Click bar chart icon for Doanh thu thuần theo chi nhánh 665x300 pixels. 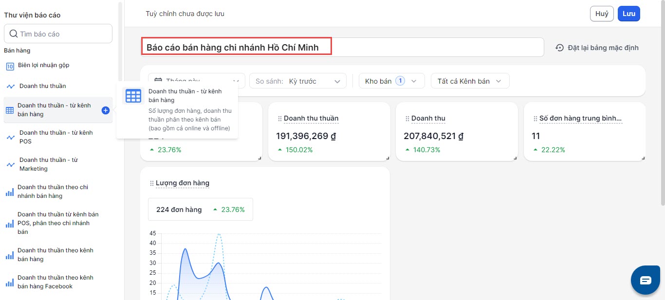tap(10, 192)
